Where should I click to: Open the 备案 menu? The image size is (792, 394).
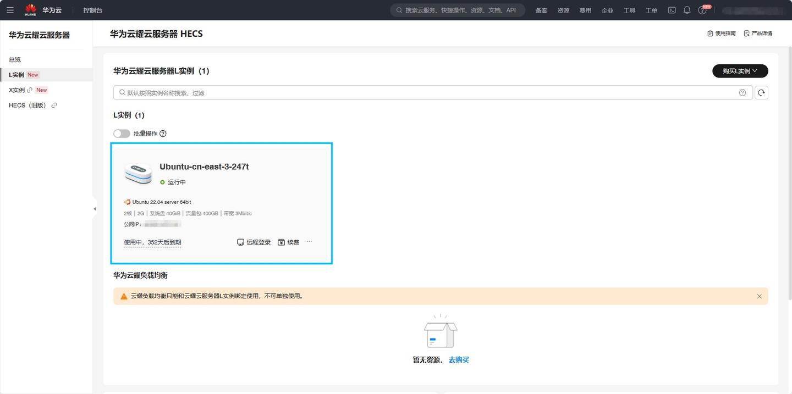click(541, 10)
